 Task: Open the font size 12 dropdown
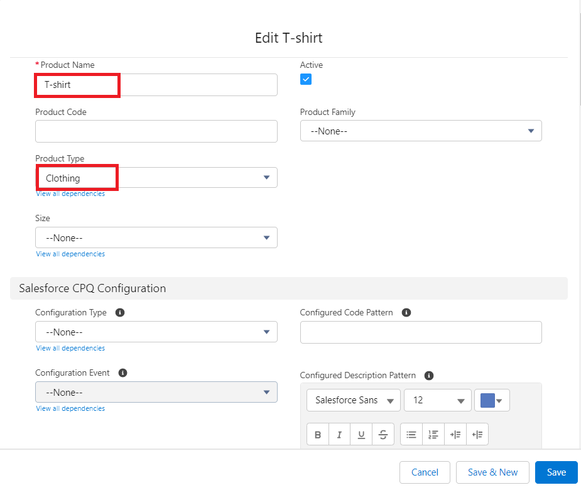tap(438, 400)
